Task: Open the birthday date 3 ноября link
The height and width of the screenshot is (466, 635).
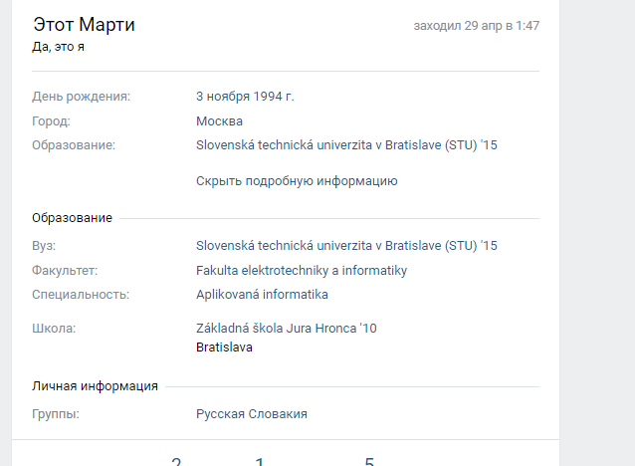Action: [230, 97]
